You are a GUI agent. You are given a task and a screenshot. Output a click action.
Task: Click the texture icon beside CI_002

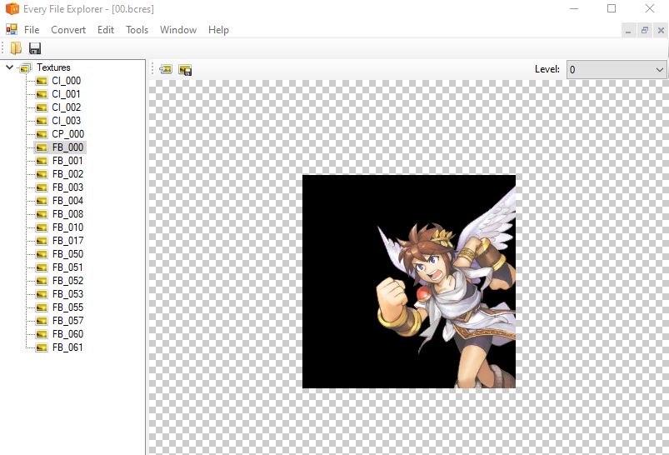42,107
